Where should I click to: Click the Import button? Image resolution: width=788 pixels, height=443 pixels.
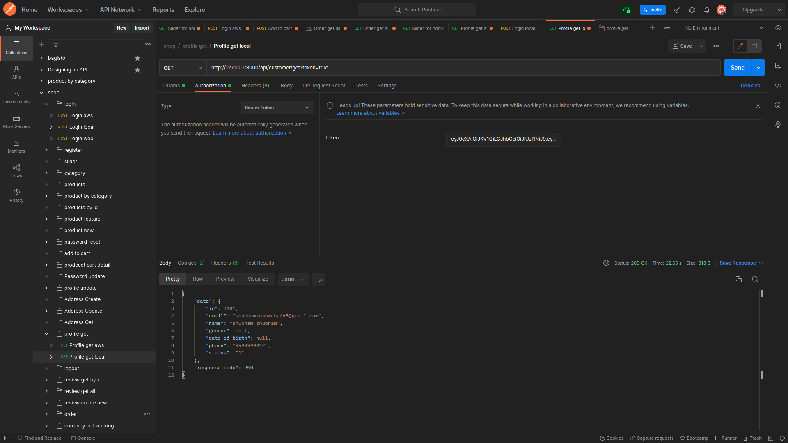click(142, 28)
